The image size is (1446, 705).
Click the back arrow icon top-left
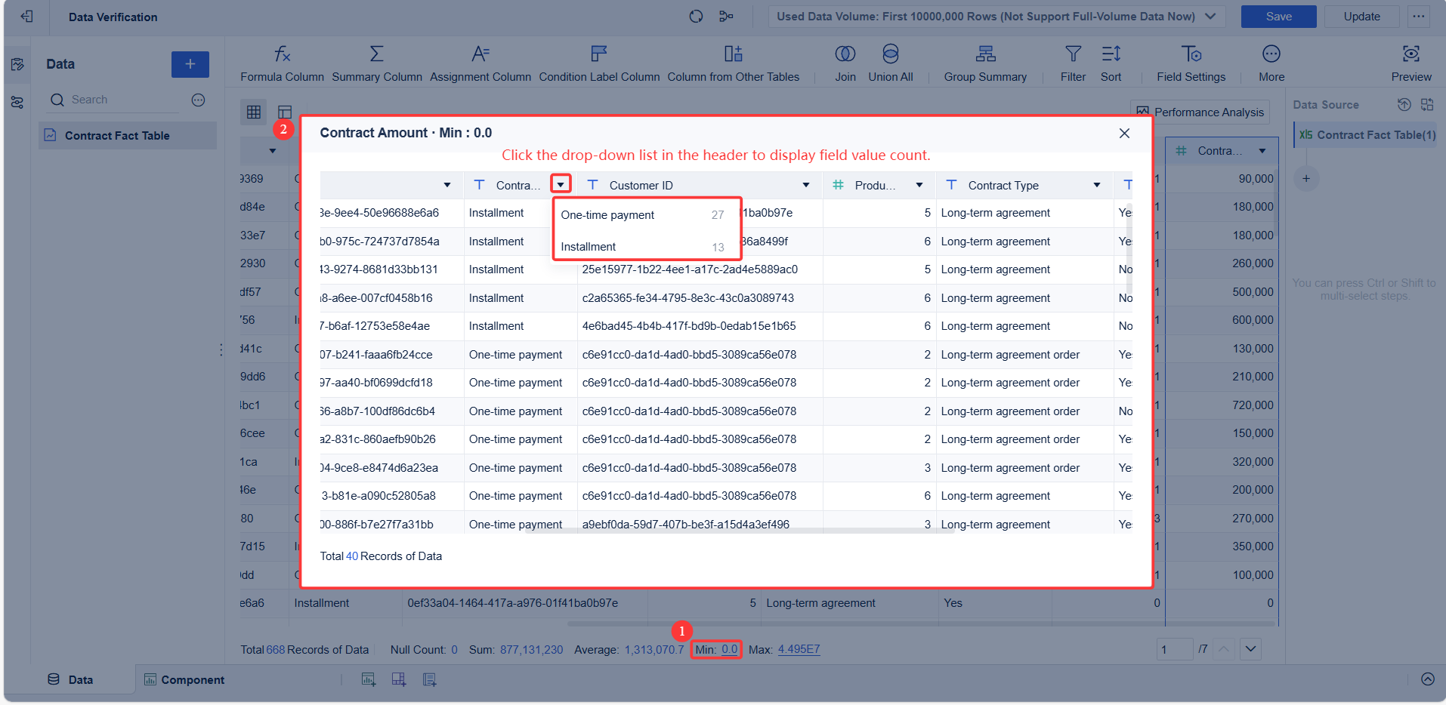[x=26, y=17]
